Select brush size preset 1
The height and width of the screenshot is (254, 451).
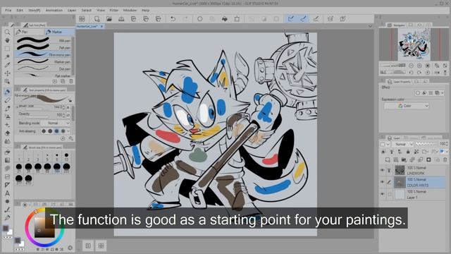pyautogui.click(x=19, y=157)
